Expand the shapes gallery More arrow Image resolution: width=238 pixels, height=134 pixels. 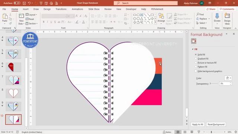[155, 22]
